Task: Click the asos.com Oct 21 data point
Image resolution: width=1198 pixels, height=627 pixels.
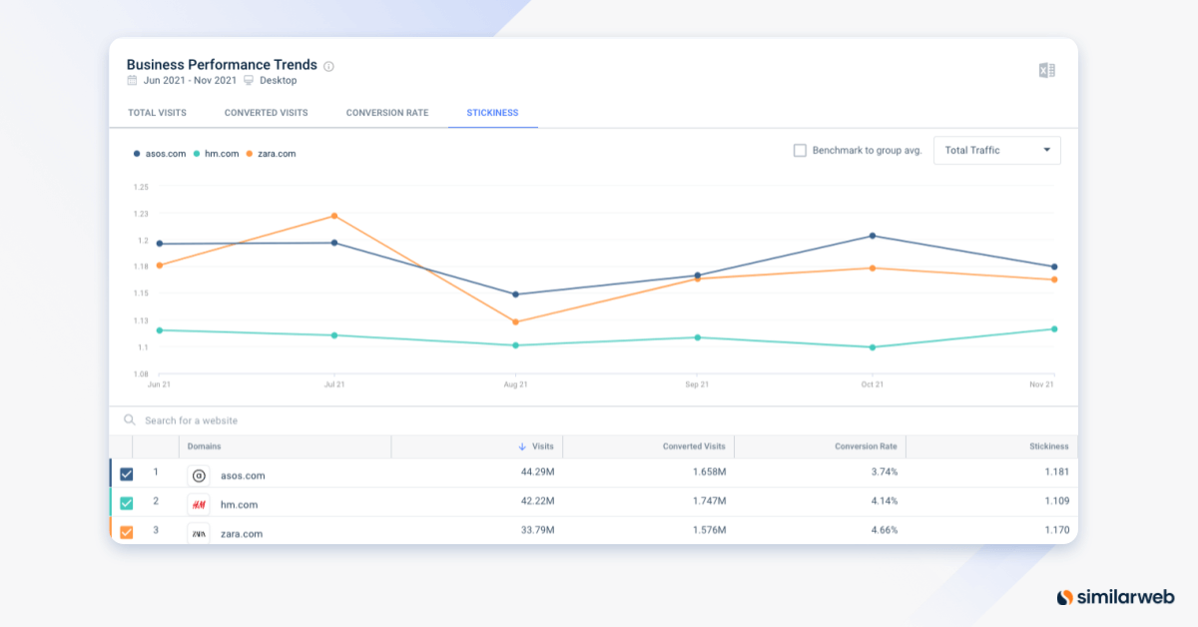Action: pos(873,236)
